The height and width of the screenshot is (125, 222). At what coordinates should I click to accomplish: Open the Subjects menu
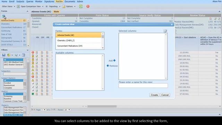[x=20, y=1]
